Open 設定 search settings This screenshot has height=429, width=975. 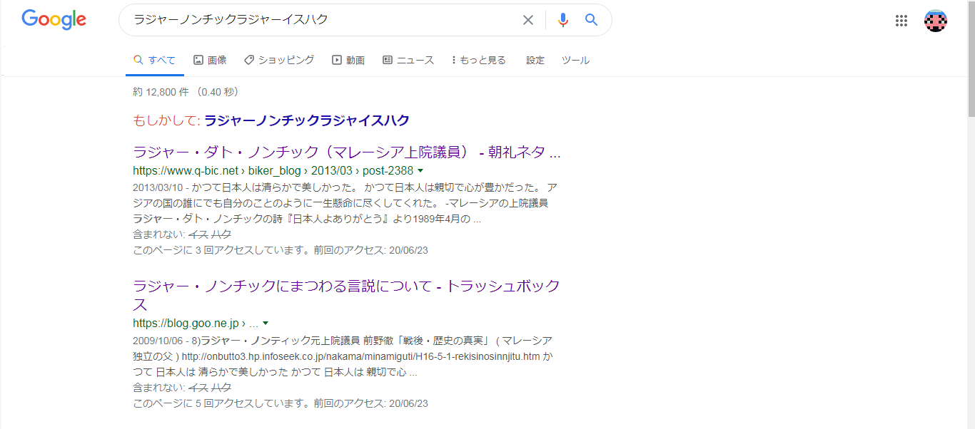pos(535,60)
